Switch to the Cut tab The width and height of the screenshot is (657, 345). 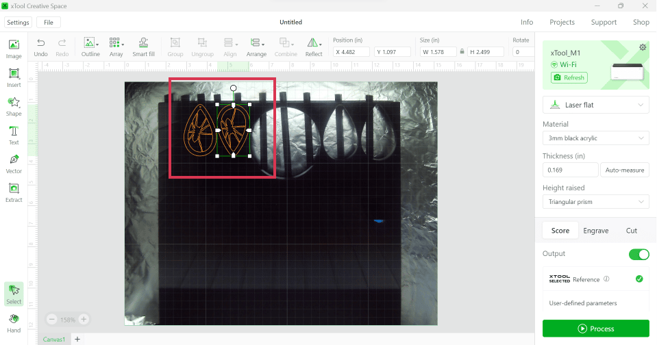pos(631,230)
